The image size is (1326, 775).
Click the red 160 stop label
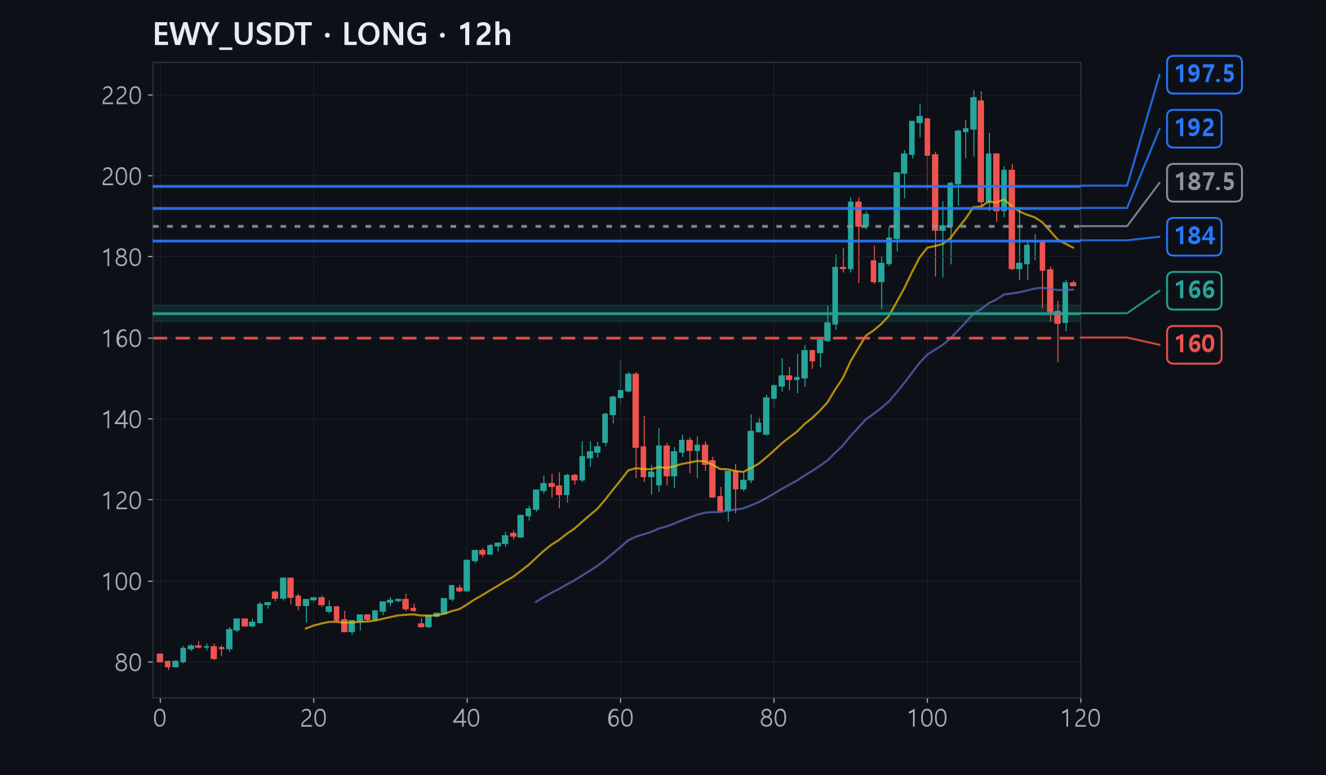pyautogui.click(x=1194, y=343)
